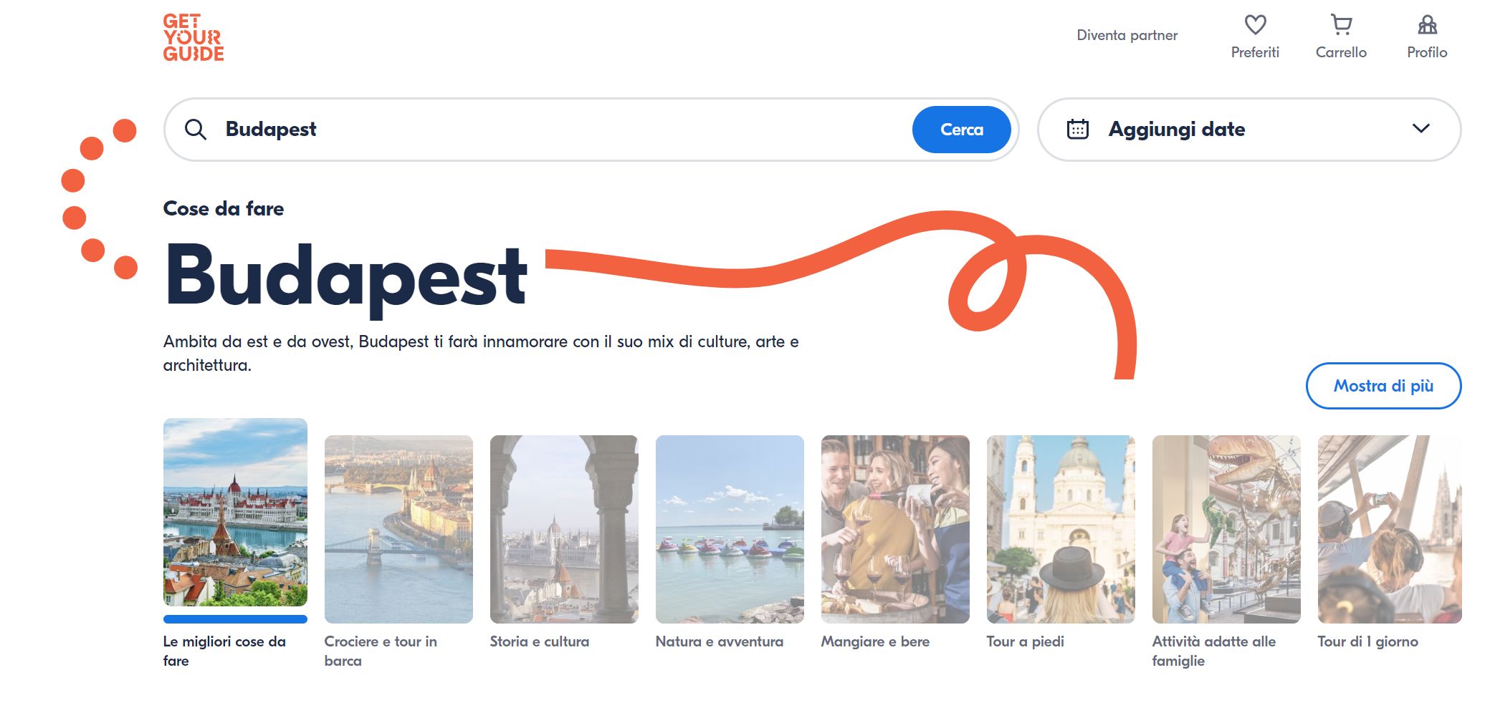The image size is (1485, 708).
Task: Click Tour a piedi tab label
Action: point(1025,641)
